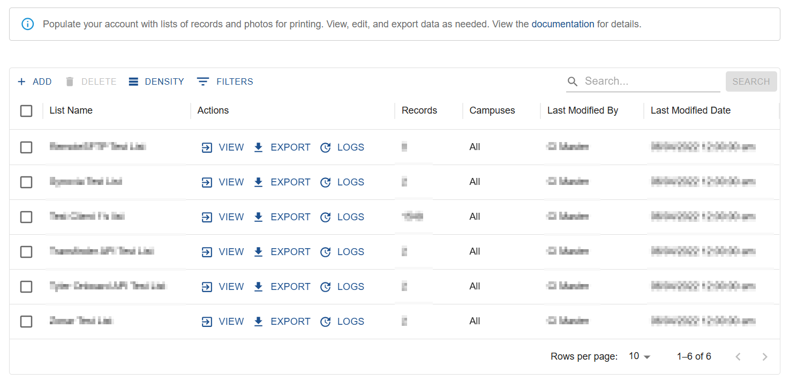Click the plus icon beside ADD
This screenshot has height=380, width=812.
(21, 81)
